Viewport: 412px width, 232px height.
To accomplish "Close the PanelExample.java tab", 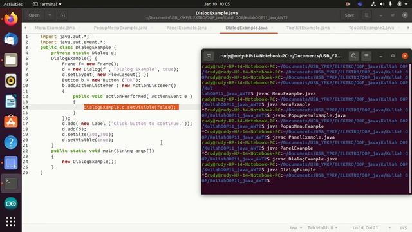I will tap(212, 28).
